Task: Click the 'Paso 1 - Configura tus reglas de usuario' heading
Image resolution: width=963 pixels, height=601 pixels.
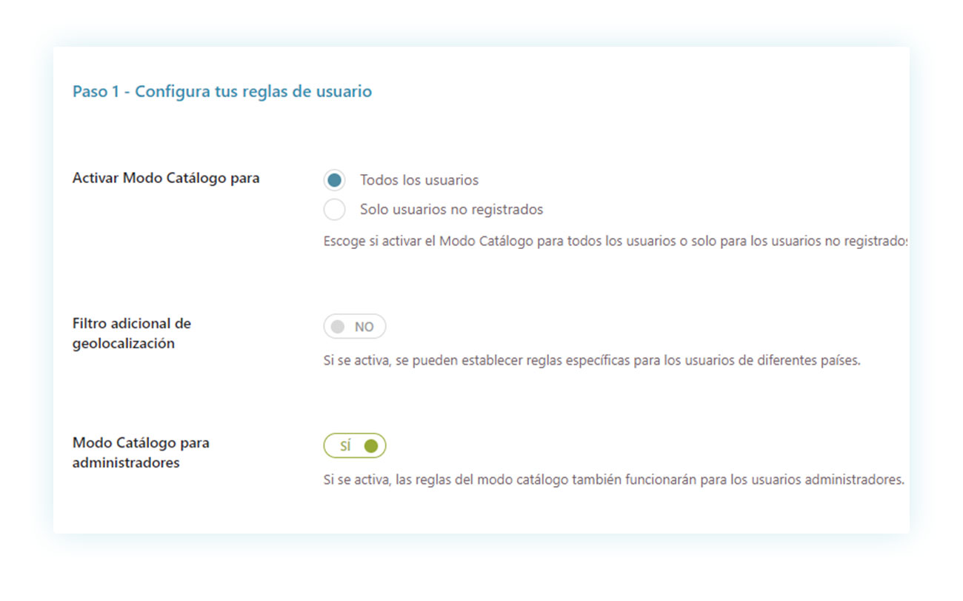Action: point(222,92)
